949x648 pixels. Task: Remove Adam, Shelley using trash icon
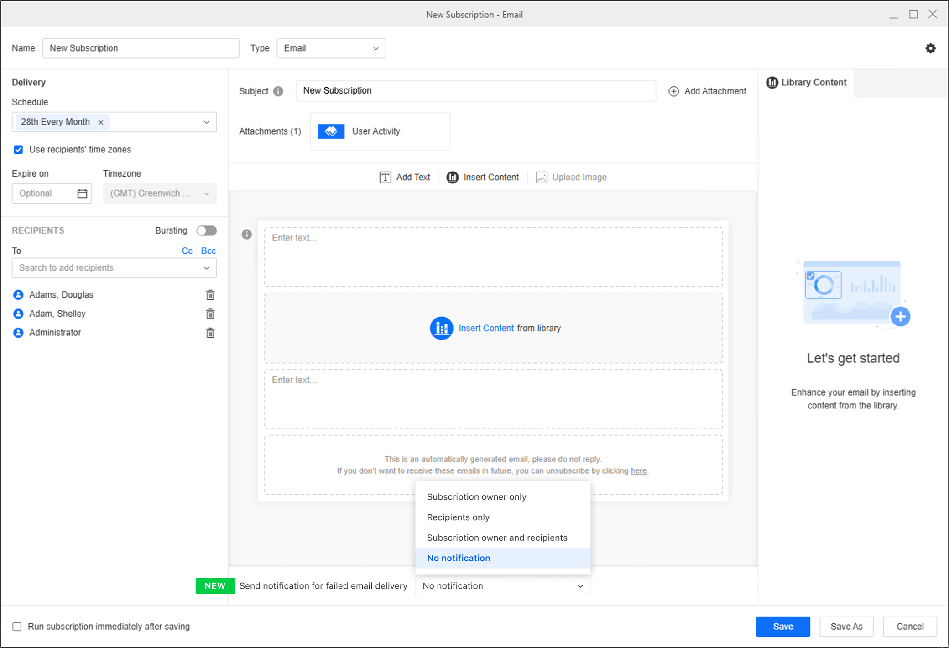[210, 314]
